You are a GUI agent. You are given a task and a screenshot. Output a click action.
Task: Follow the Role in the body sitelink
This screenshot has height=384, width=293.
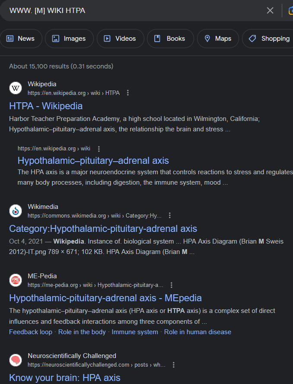click(82, 332)
